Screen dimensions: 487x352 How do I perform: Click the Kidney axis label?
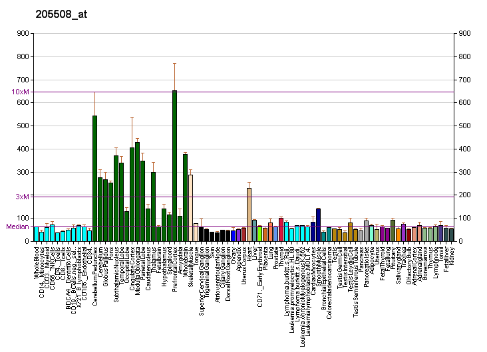coord(451,254)
